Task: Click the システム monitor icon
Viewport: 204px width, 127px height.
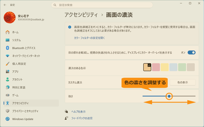Action: pos(8,40)
